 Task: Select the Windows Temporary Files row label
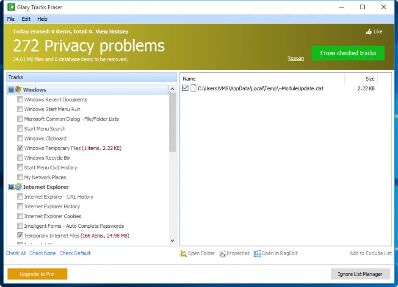(73, 148)
